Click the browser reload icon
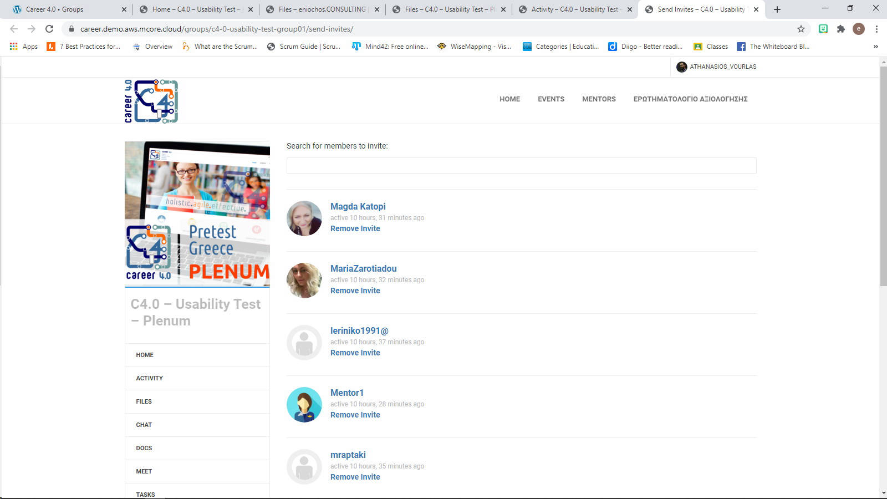 (49, 29)
